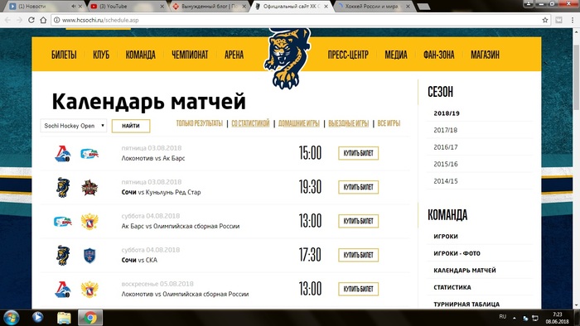
Task: Click the ТОЛЬКО РЕЗУЛЬТАТЫ filter link
Action: 200,123
